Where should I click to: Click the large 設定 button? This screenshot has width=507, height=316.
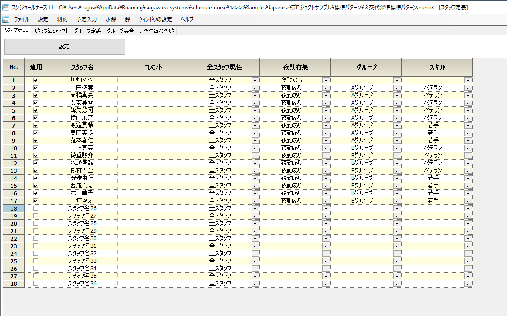(x=64, y=47)
